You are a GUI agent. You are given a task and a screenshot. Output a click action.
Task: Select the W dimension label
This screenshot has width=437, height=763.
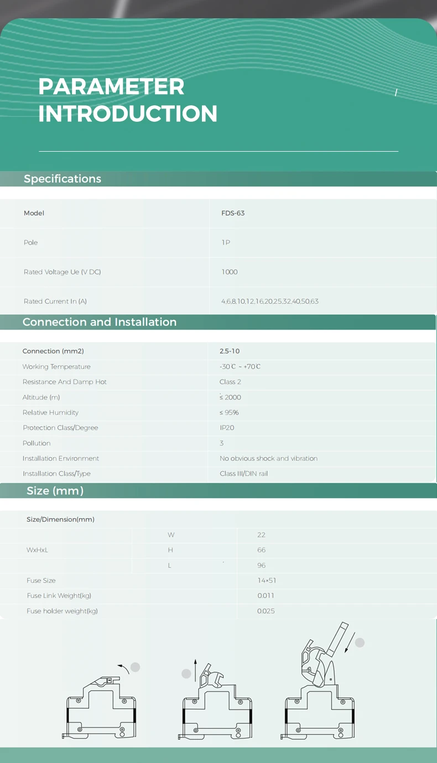pos(171,535)
